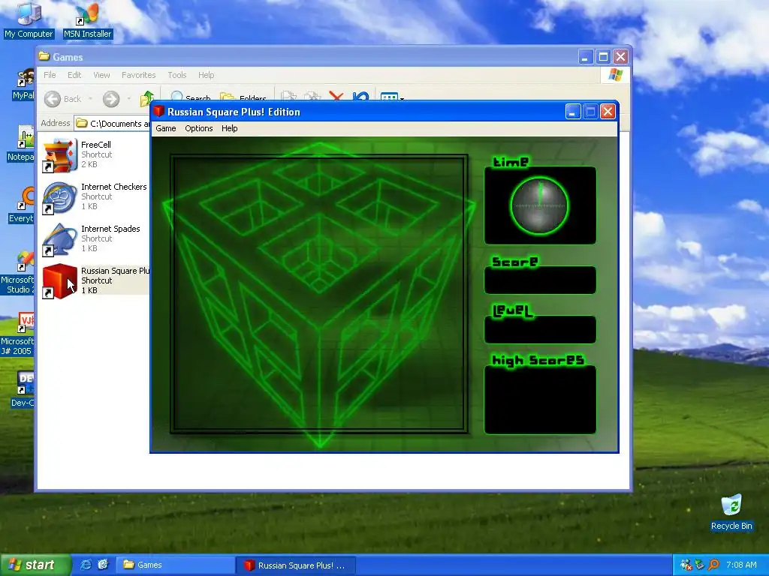Toggle the Folders pane button

pyautogui.click(x=243, y=97)
